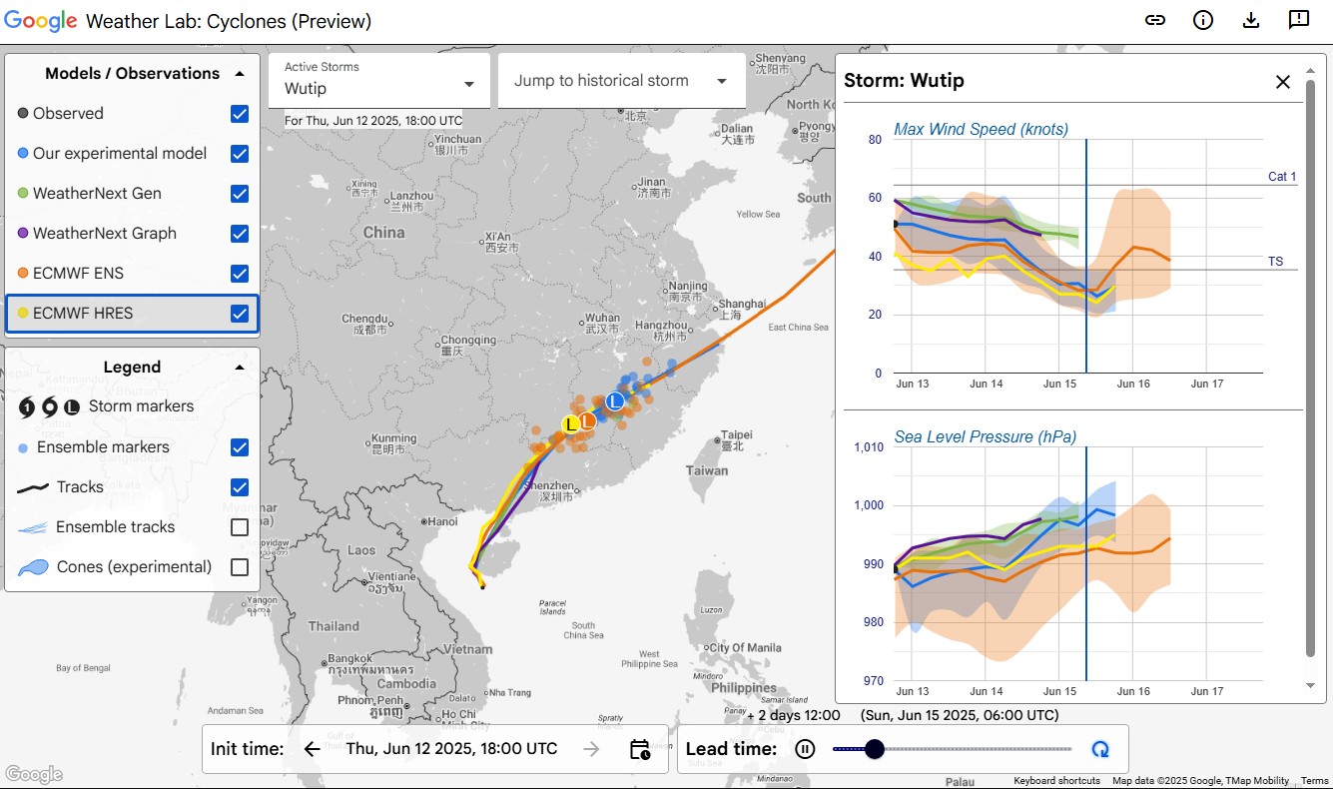1333x789 pixels.
Task: Click Taipei city marker on map
Action: coord(719,440)
